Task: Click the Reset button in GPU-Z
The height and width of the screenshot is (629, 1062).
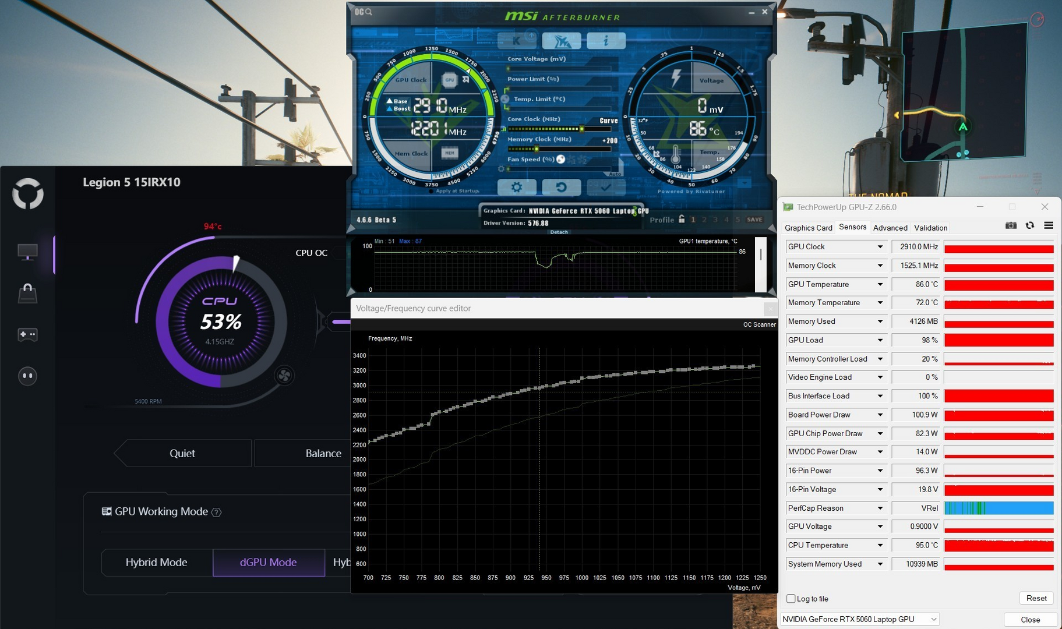Action: [1036, 598]
